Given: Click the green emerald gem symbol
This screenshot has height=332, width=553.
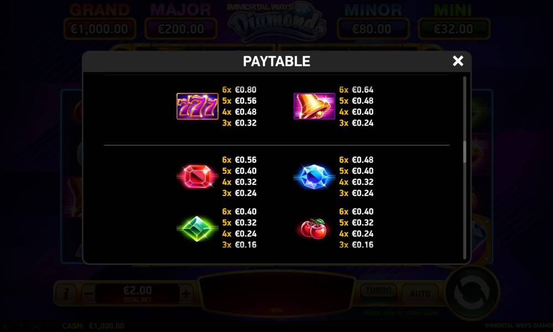Looking at the screenshot, I should pos(197,229).
